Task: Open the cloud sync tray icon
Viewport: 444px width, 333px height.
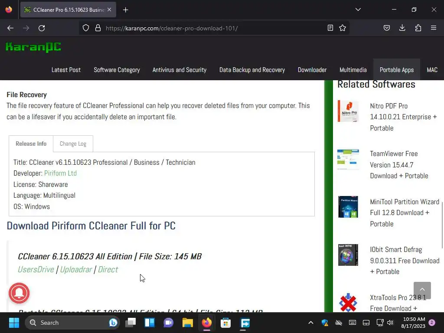Action: pos(338,323)
